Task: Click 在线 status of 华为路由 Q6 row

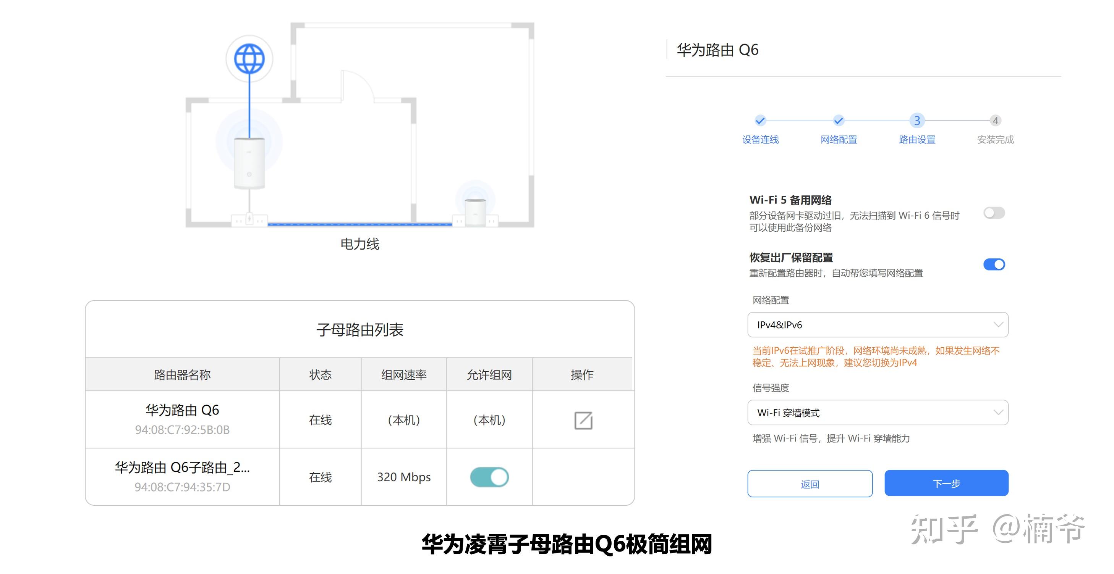Action: pyautogui.click(x=320, y=420)
